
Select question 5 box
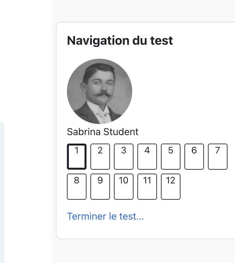[171, 157]
